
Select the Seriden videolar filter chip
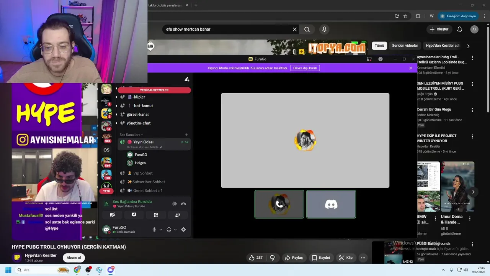(405, 46)
